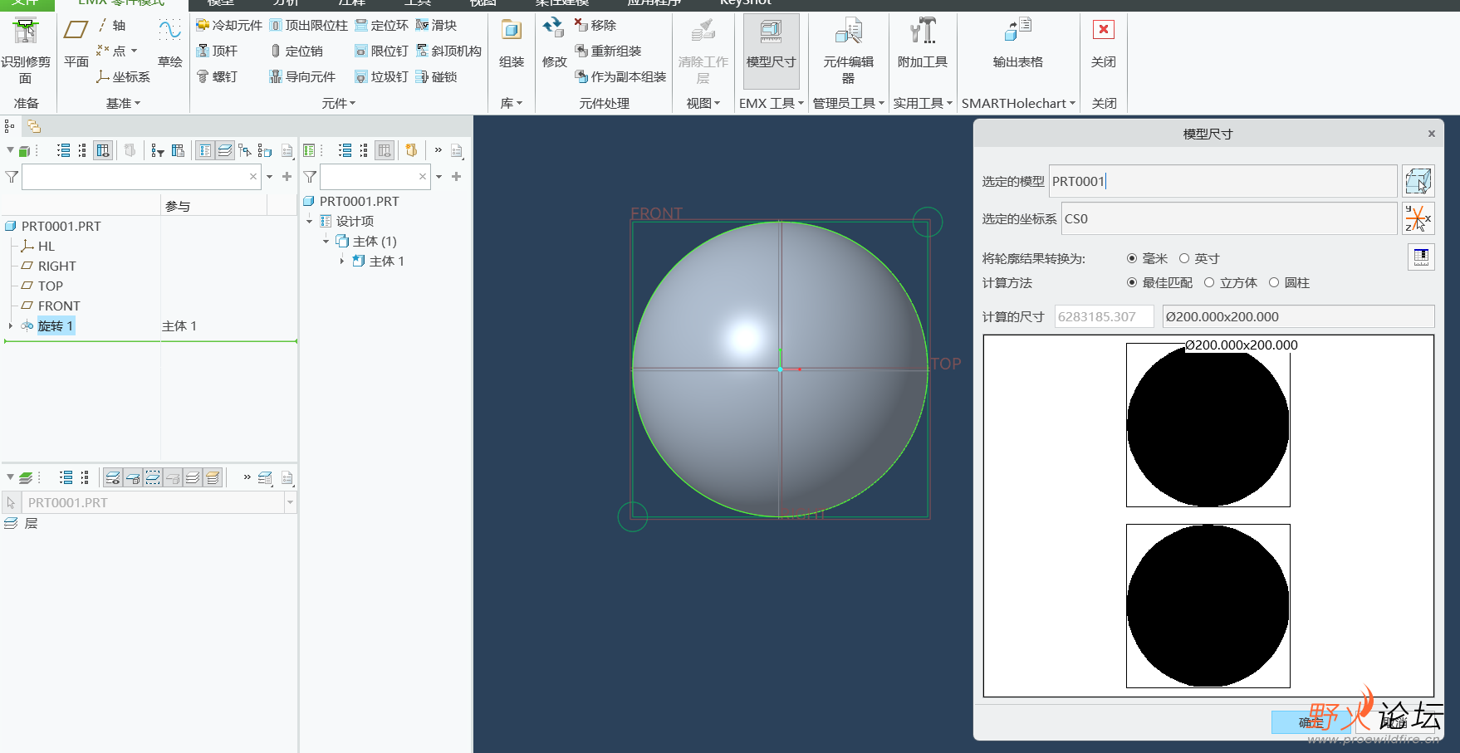Image resolution: width=1460 pixels, height=753 pixels.
Task: Click the 选定的坐标系 CS0 input field
Action: pos(1229,218)
